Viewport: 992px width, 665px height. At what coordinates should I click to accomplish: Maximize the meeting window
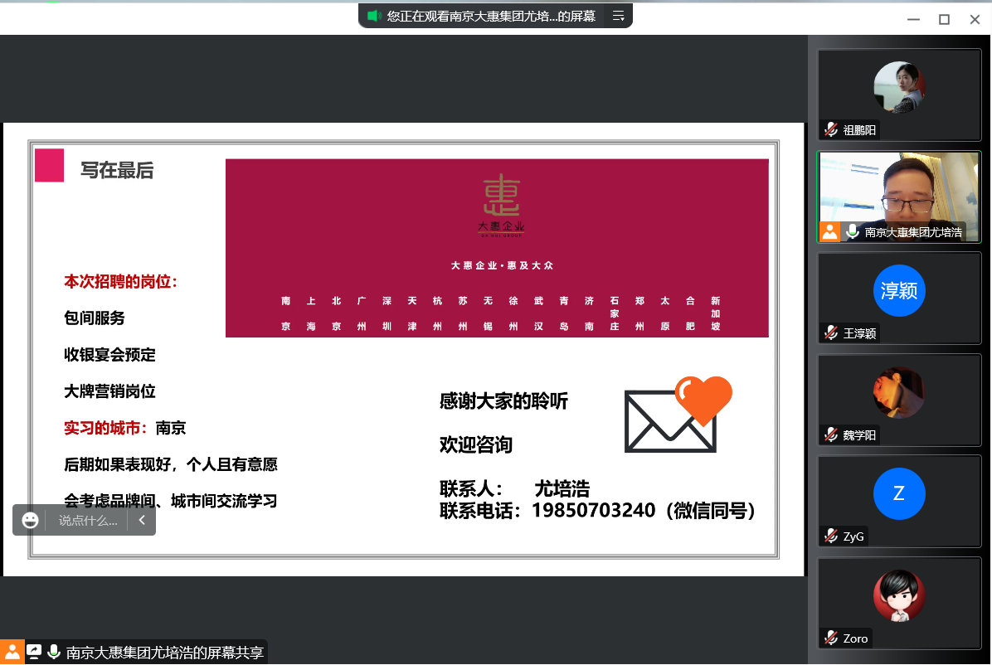(944, 19)
